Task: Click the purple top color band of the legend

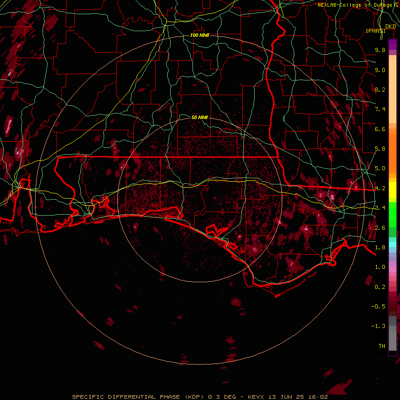Action: pos(392,44)
